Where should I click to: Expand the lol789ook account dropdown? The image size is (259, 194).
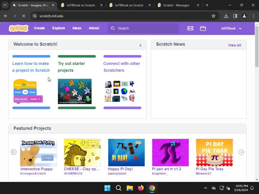[x=232, y=28]
